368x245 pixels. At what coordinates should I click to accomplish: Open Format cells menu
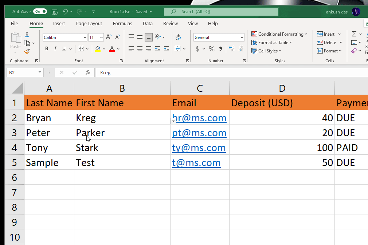329,51
